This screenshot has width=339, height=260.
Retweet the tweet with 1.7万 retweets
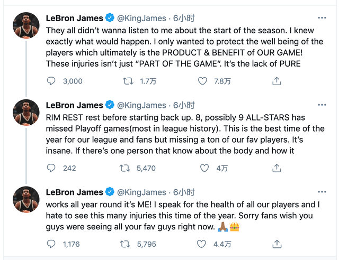[x=128, y=81]
